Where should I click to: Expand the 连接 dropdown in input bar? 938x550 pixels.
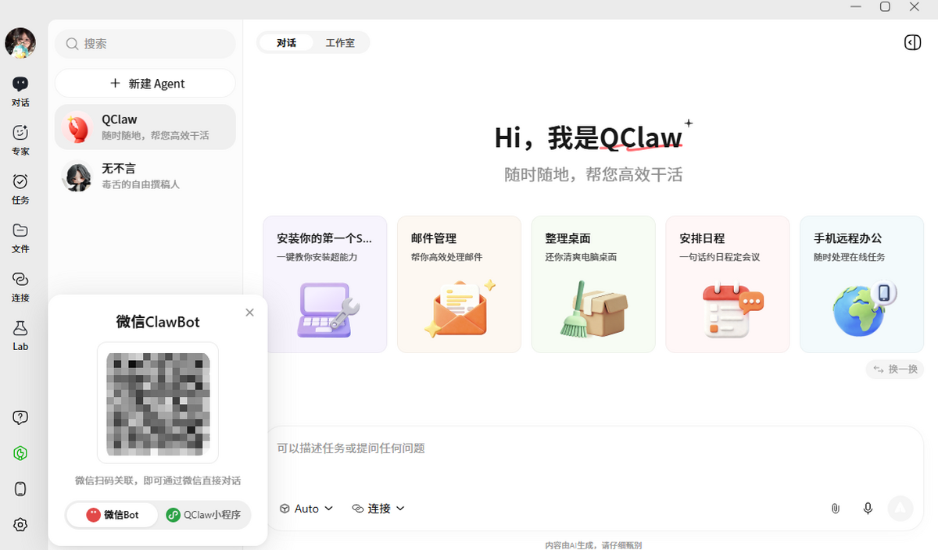(378, 509)
